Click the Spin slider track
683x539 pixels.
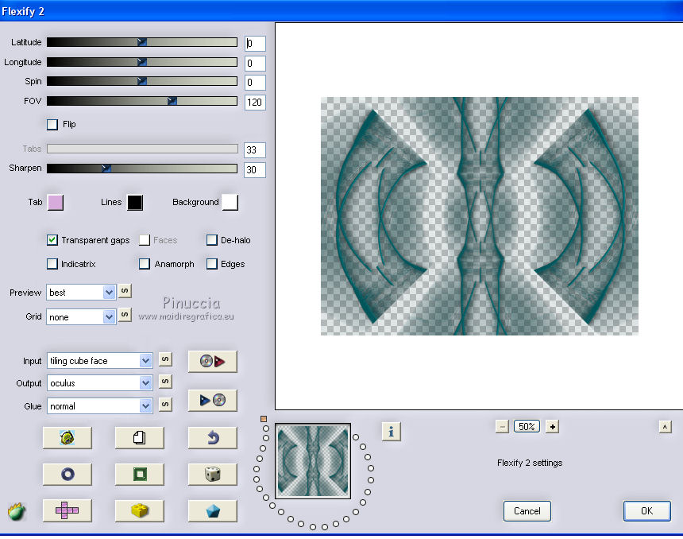142,81
